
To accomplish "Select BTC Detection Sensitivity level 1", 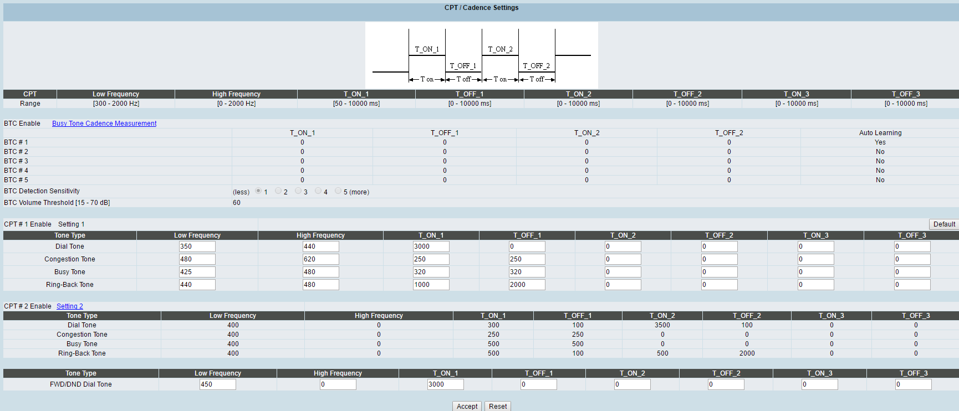I will (258, 191).
